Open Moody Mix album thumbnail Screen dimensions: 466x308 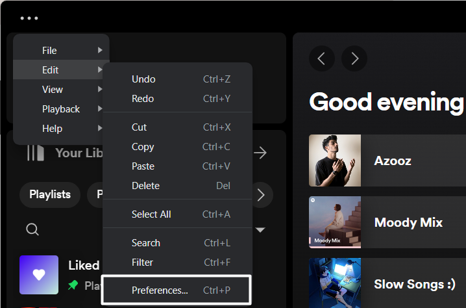tap(335, 222)
